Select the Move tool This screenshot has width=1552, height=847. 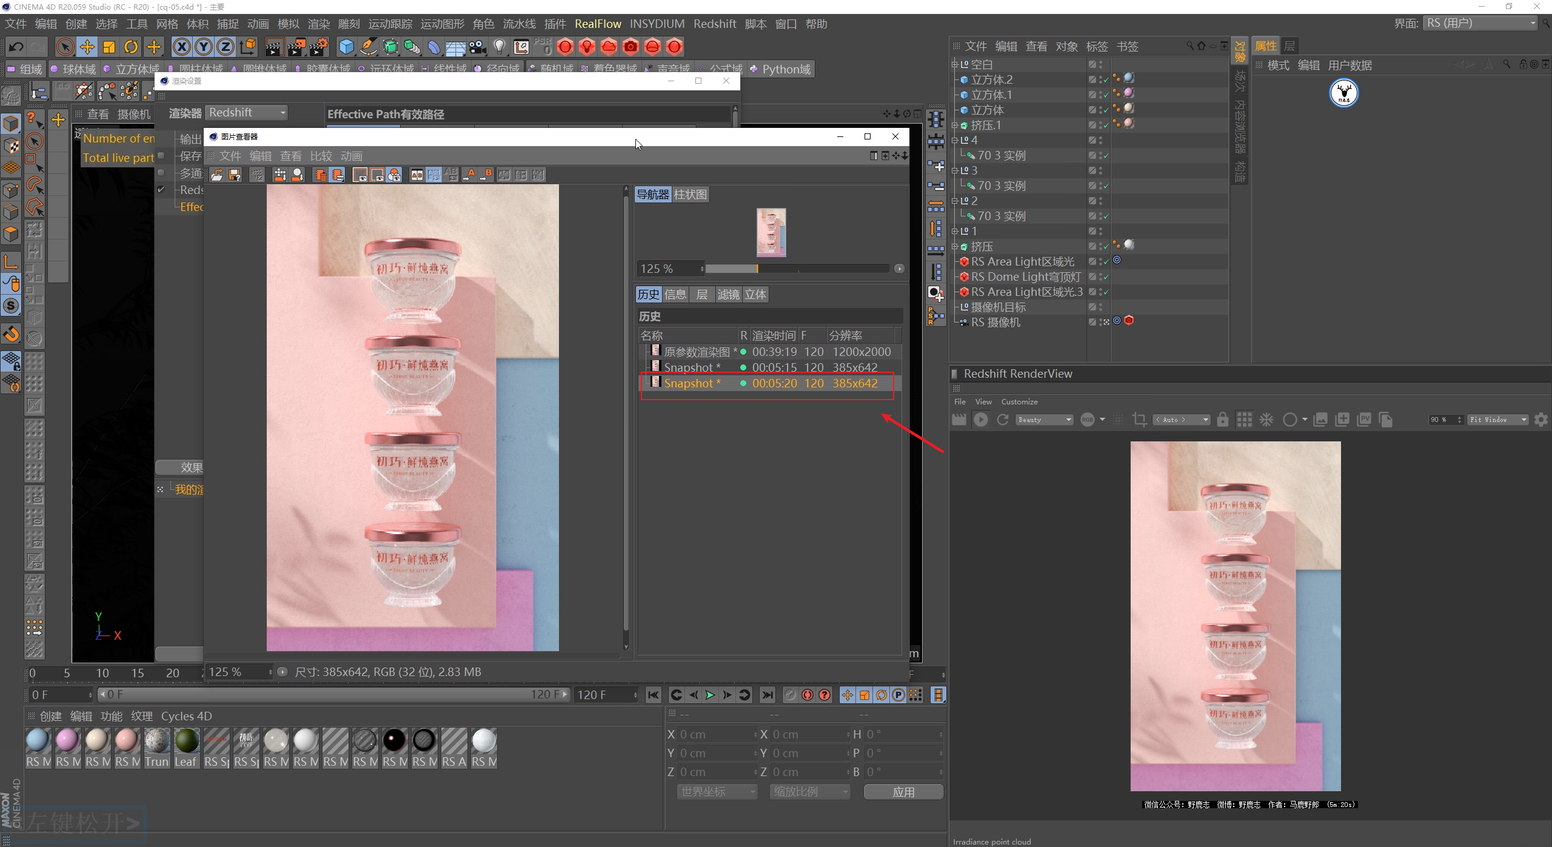pos(87,47)
